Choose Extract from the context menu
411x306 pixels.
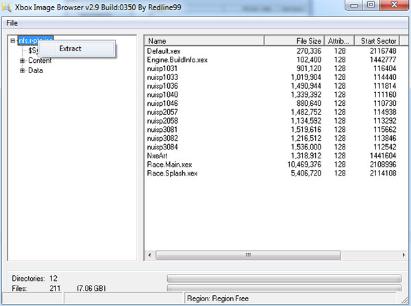(76, 48)
